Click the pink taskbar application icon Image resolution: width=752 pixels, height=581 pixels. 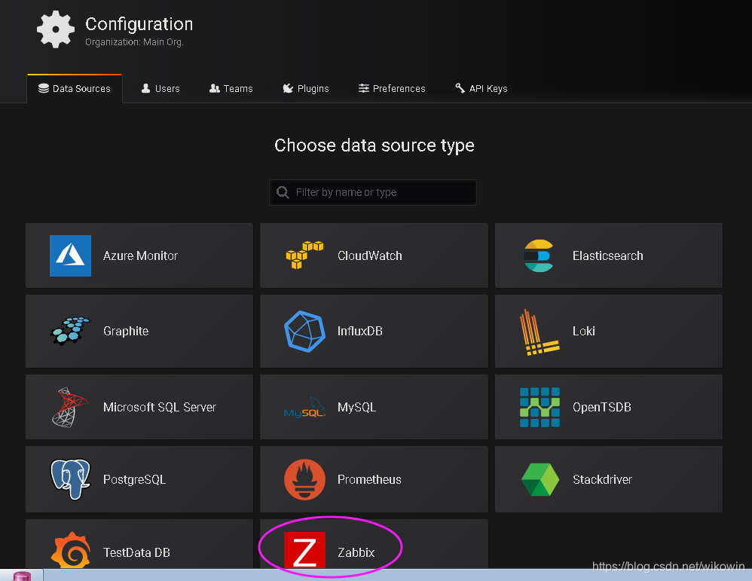pyautogui.click(x=22, y=576)
